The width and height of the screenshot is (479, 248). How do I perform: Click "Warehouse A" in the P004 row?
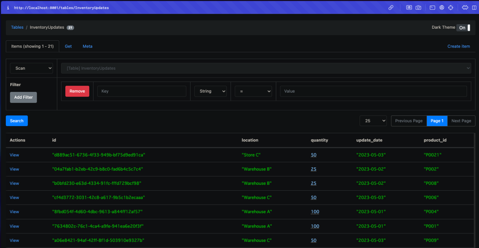coord(257,212)
